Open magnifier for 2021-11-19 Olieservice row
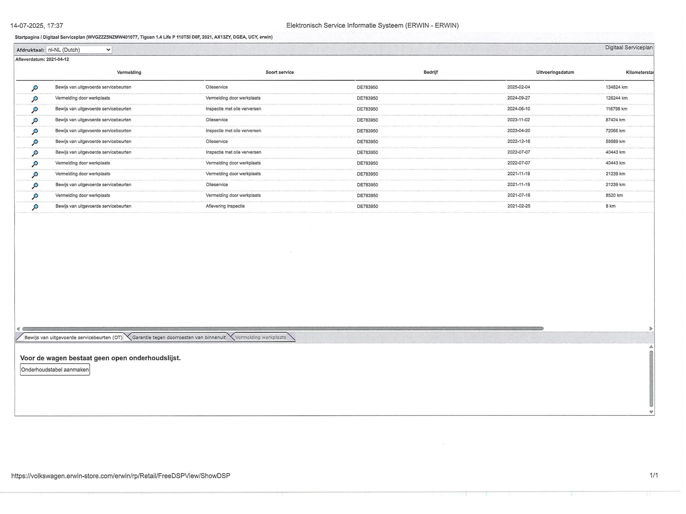The height and width of the screenshot is (514, 686). (35, 186)
